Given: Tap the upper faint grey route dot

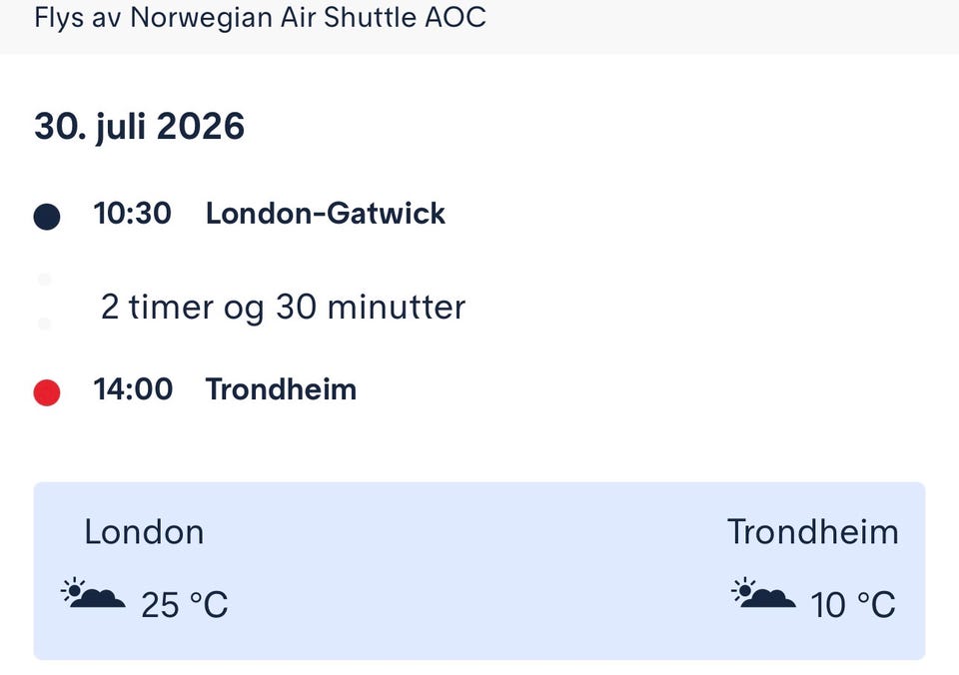Looking at the screenshot, I should 44,280.
